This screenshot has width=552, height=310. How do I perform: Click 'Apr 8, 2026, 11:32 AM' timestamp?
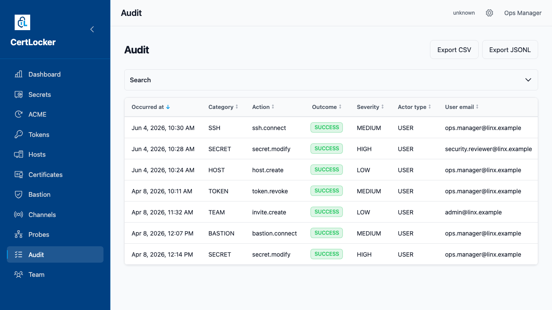pos(162,212)
